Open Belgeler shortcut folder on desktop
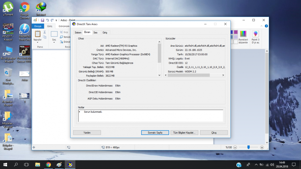Image resolution: width=301 pixels, height=169 pixels. pyautogui.click(x=8, y=141)
